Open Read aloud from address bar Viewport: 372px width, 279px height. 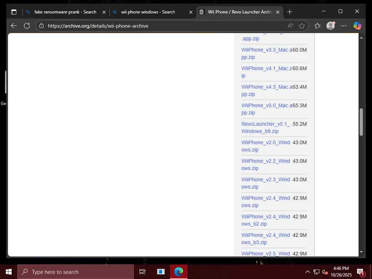290,26
